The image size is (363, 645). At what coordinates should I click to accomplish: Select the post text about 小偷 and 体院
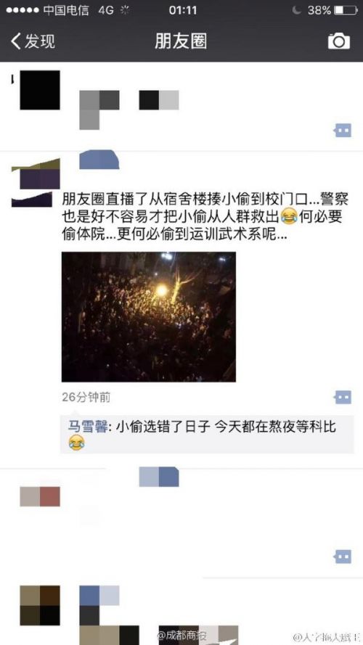205,218
